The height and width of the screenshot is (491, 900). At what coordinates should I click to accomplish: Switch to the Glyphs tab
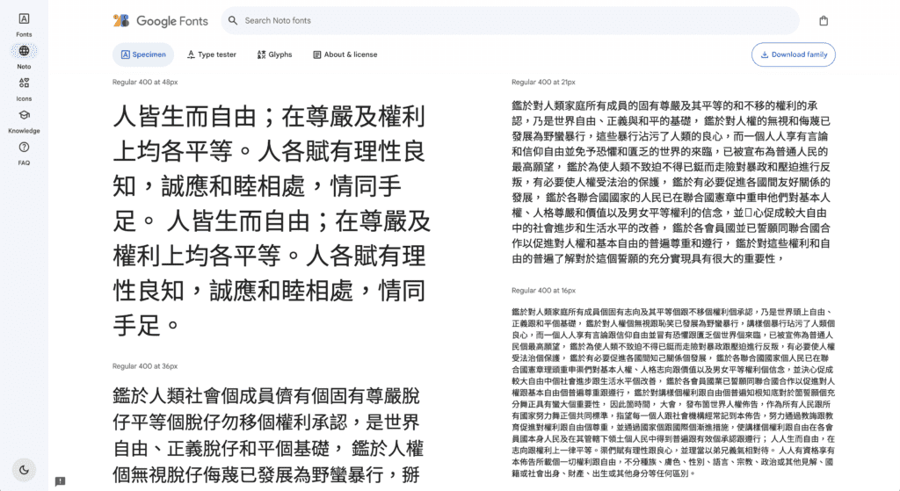click(275, 54)
